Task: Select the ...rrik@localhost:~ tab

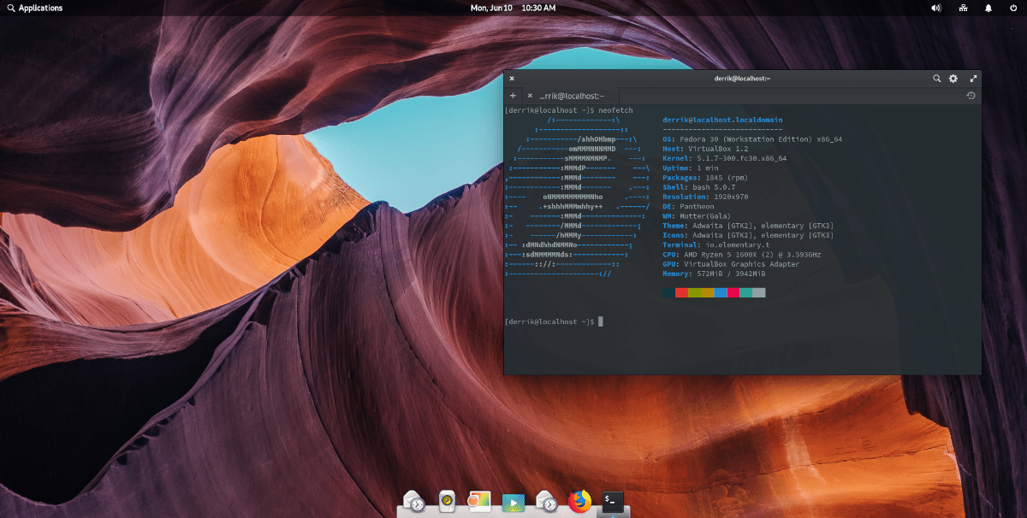Action: click(572, 96)
